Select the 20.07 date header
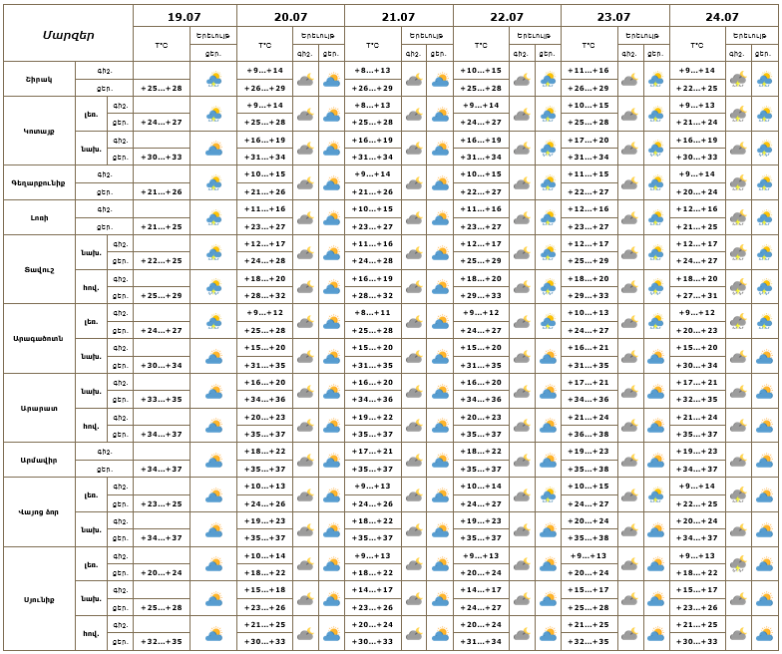The image size is (782, 654). pyautogui.click(x=291, y=17)
